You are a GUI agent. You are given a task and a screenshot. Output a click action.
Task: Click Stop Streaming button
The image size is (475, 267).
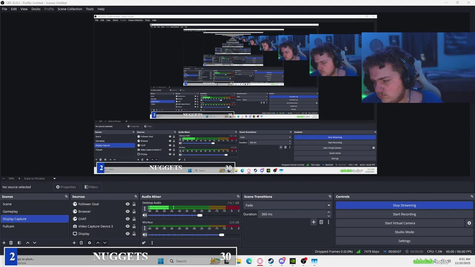point(404,205)
